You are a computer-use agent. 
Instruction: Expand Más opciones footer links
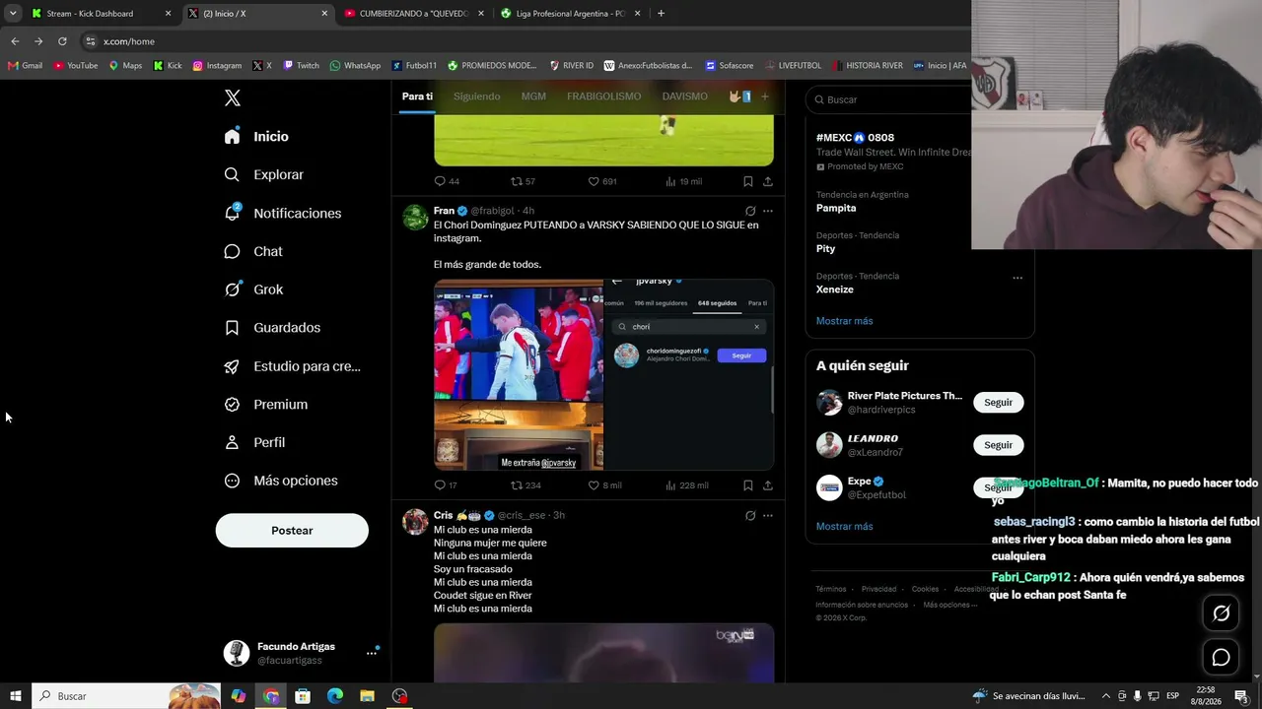[949, 605]
